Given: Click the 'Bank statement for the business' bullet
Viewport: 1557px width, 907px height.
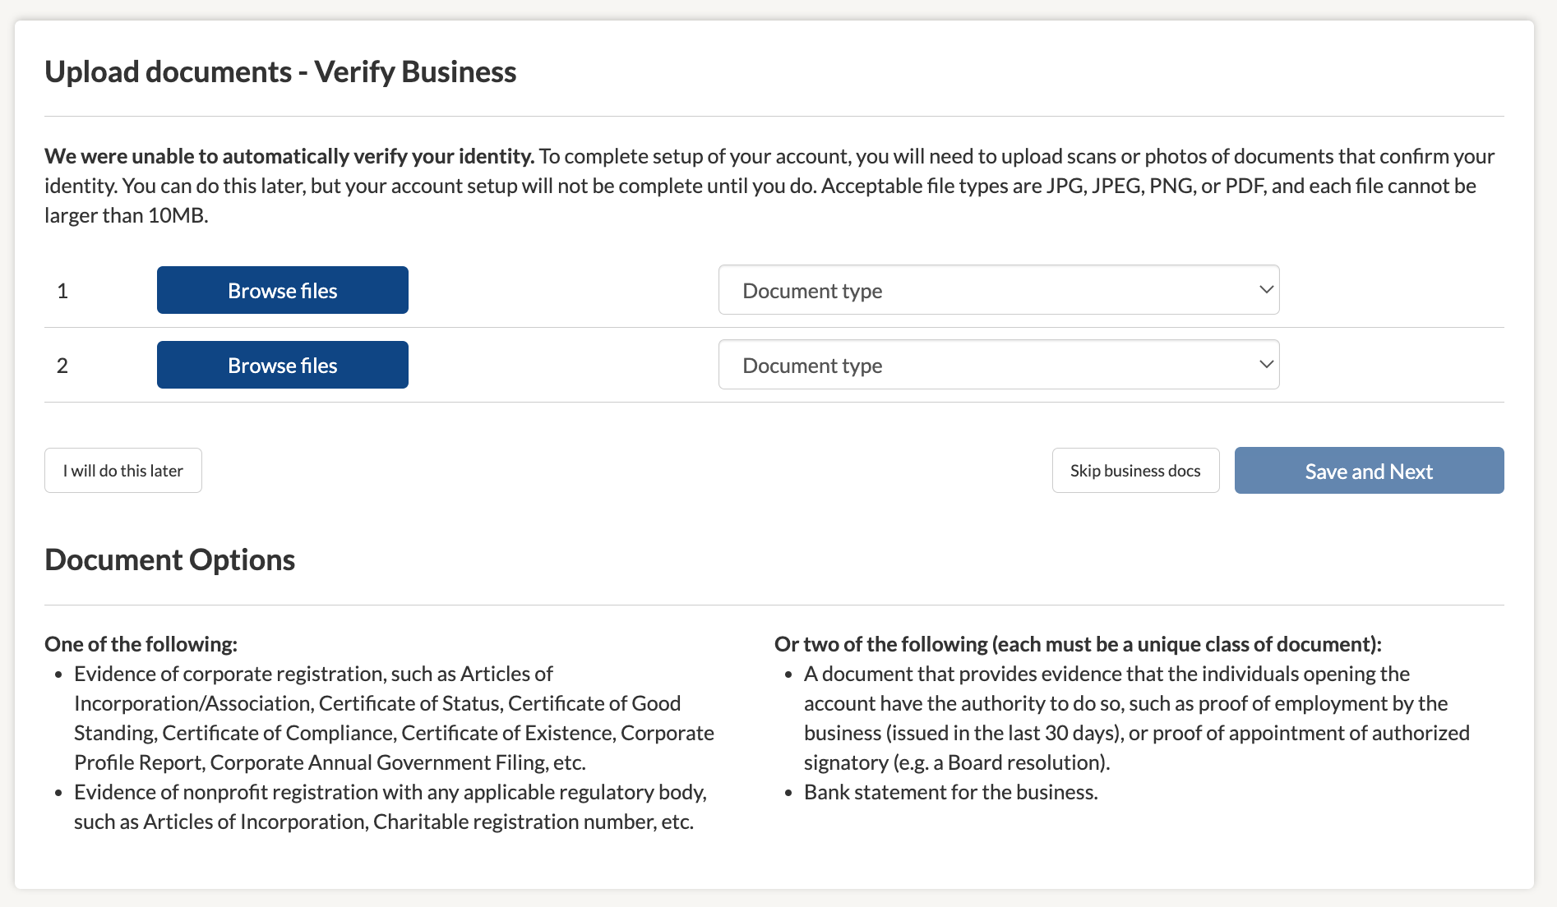Looking at the screenshot, I should (950, 792).
